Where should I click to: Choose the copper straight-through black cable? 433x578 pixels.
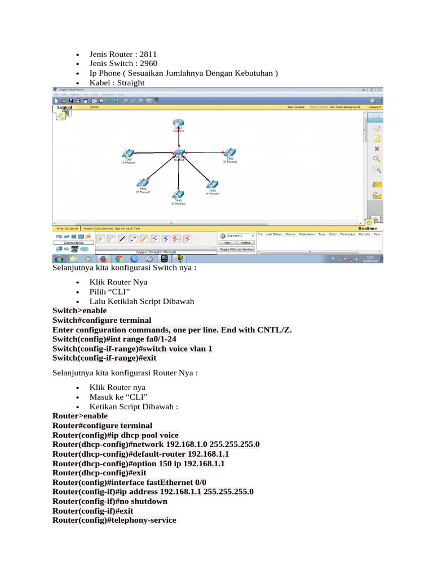tap(122, 239)
